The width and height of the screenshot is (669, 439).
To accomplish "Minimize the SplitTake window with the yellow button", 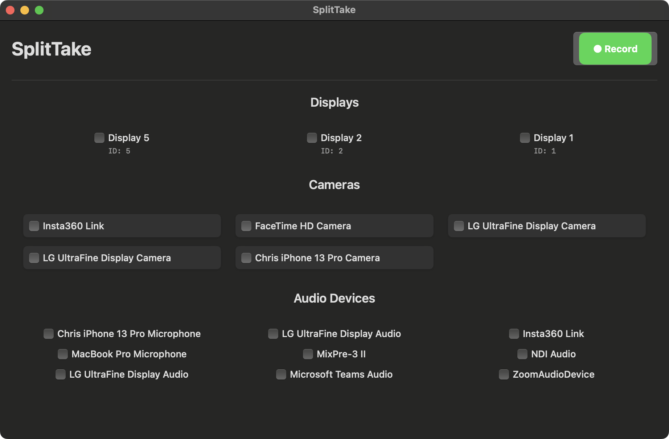I will tap(25, 10).
